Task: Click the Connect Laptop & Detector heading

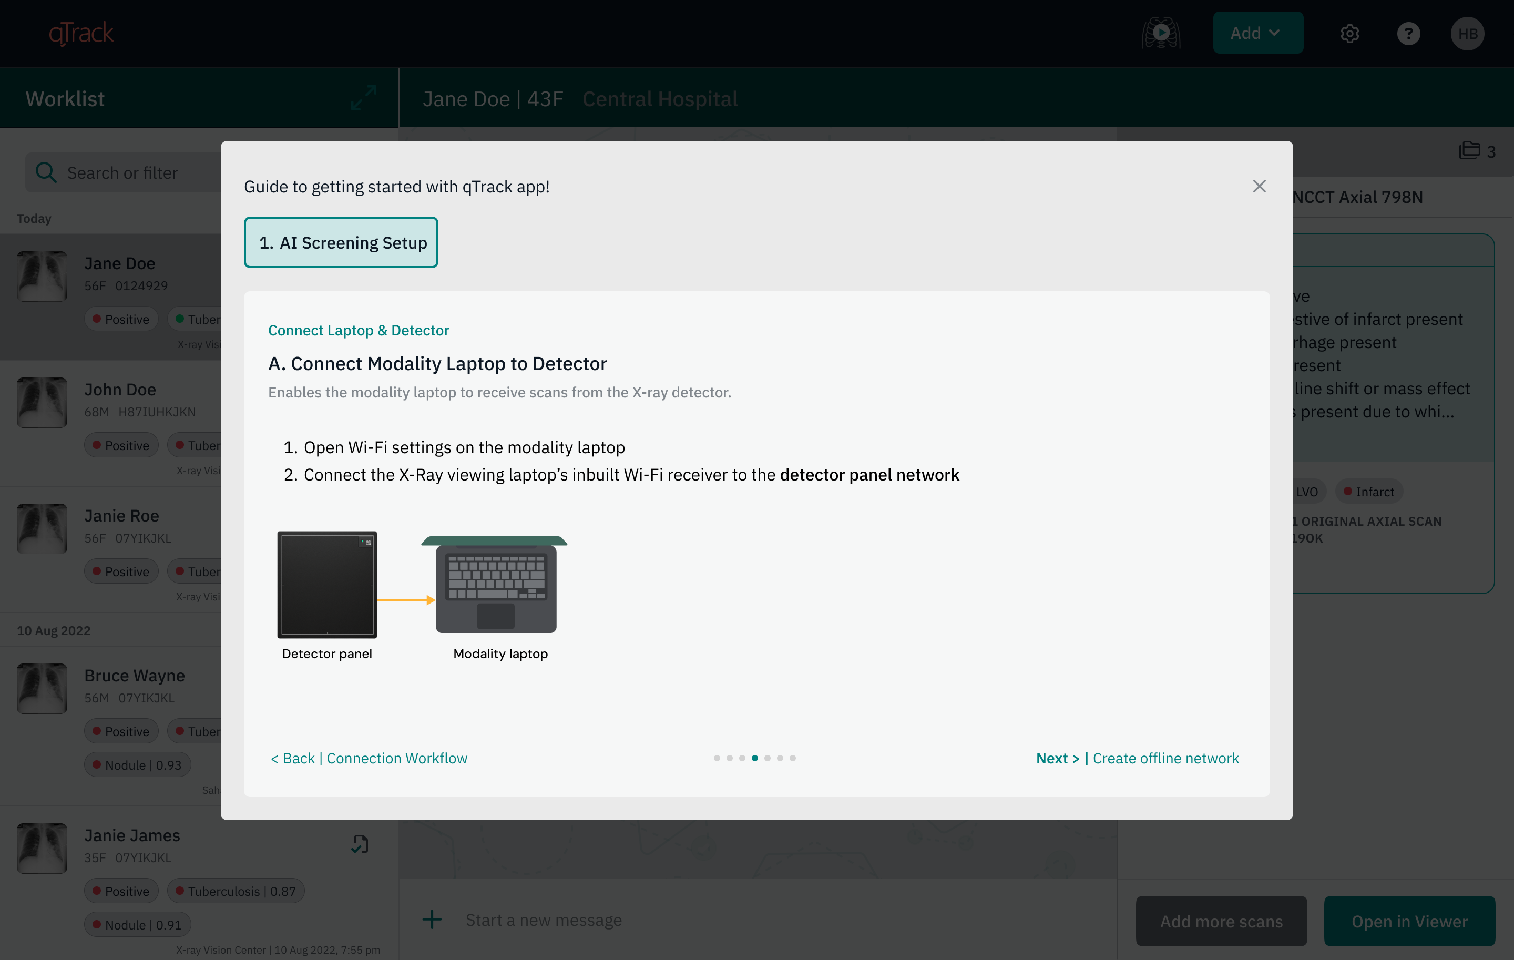Action: [x=359, y=330]
